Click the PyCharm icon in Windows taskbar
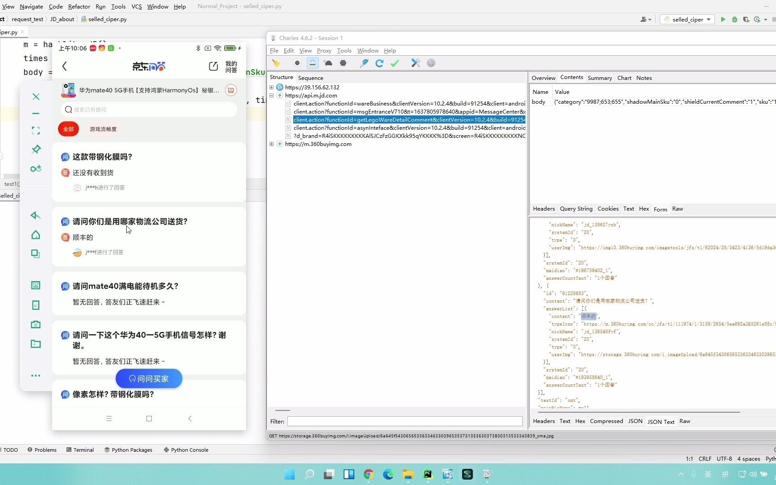This screenshot has width=776, height=485. [x=428, y=474]
